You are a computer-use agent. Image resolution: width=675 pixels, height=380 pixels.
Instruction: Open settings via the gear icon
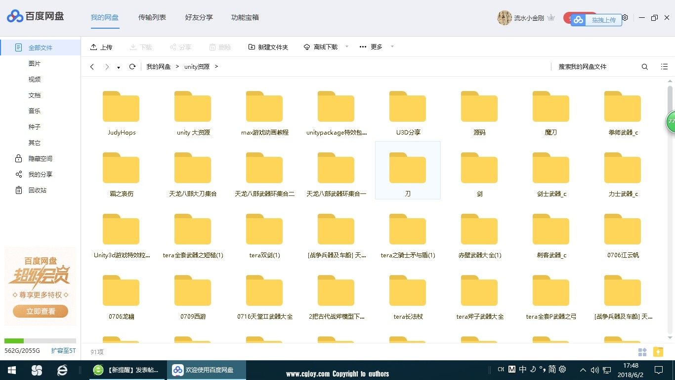[x=625, y=18]
